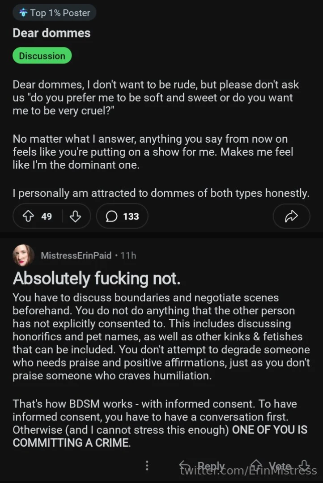Downvote the "Dear dommes" post
This screenshot has height=483, width=323.
(75, 216)
